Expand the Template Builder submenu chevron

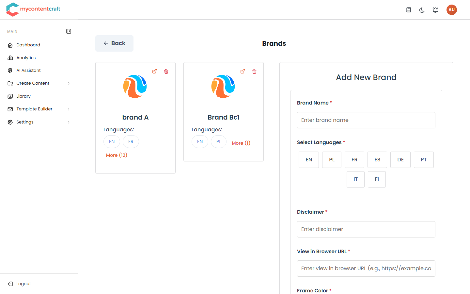pyautogui.click(x=69, y=109)
